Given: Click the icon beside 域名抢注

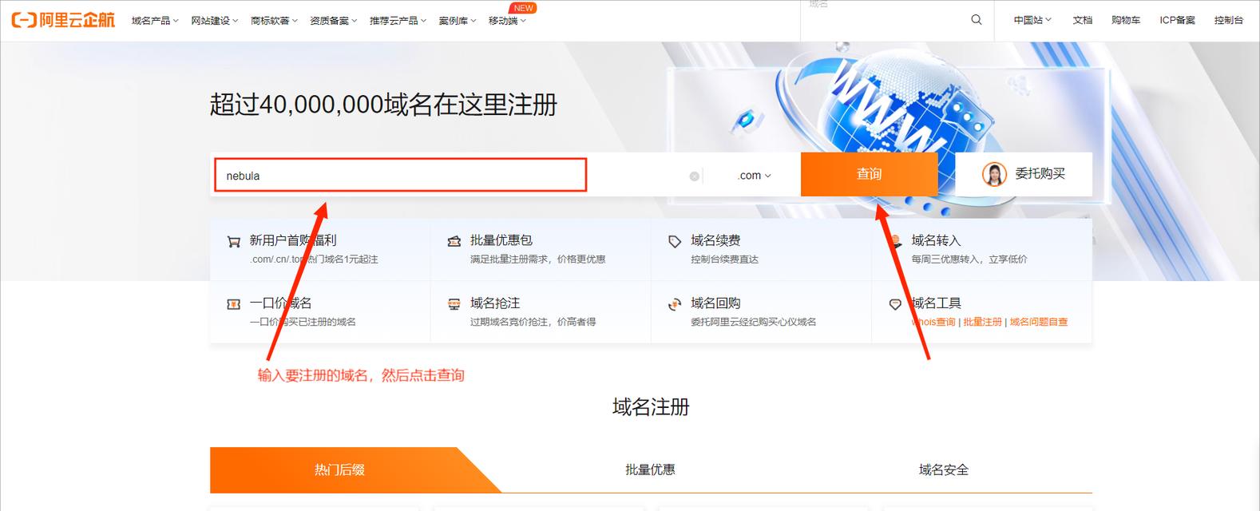Looking at the screenshot, I should (x=454, y=304).
